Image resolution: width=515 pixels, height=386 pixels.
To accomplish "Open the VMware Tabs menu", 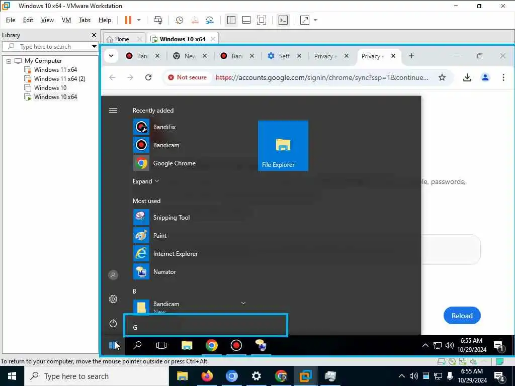I will 84,20.
